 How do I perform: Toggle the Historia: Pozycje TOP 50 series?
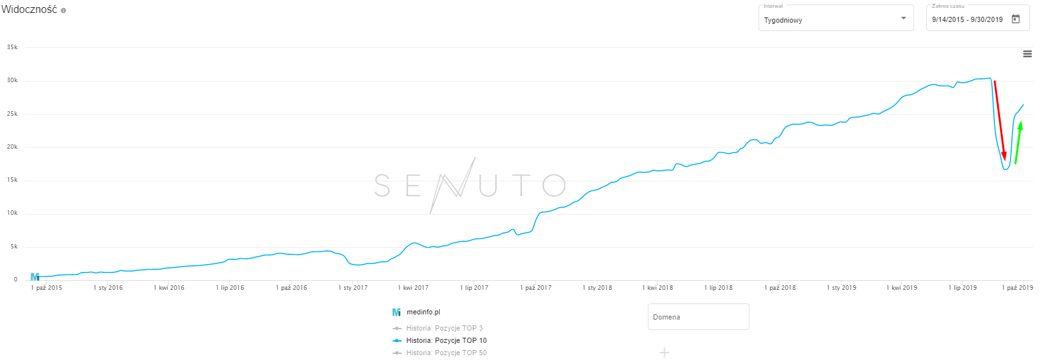446,353
